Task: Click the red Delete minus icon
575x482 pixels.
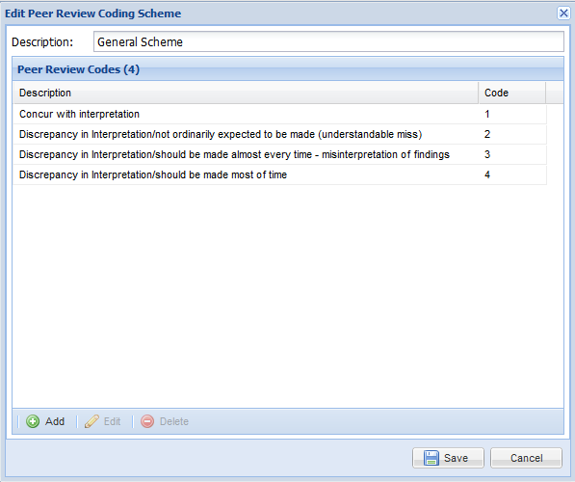Action: tap(147, 421)
